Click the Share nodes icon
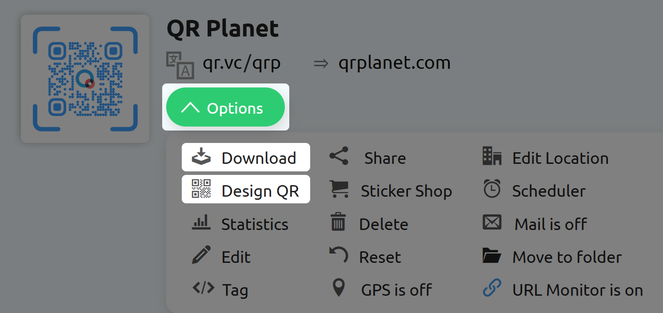The image size is (663, 313). [339, 156]
